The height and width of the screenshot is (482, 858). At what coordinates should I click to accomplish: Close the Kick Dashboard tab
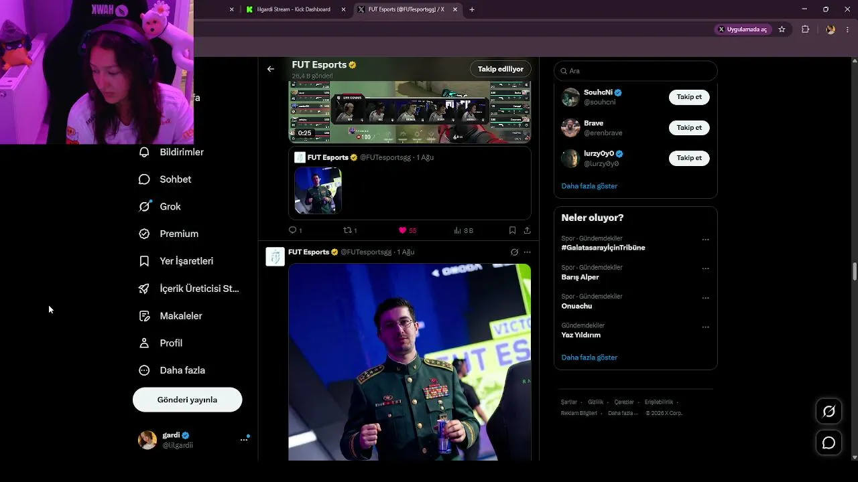[343, 9]
